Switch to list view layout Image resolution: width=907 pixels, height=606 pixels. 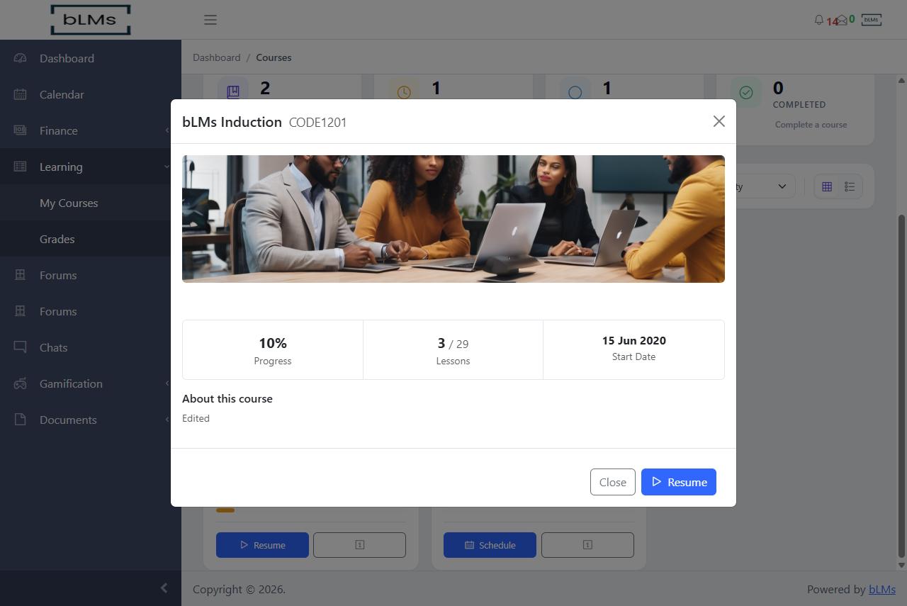850,186
